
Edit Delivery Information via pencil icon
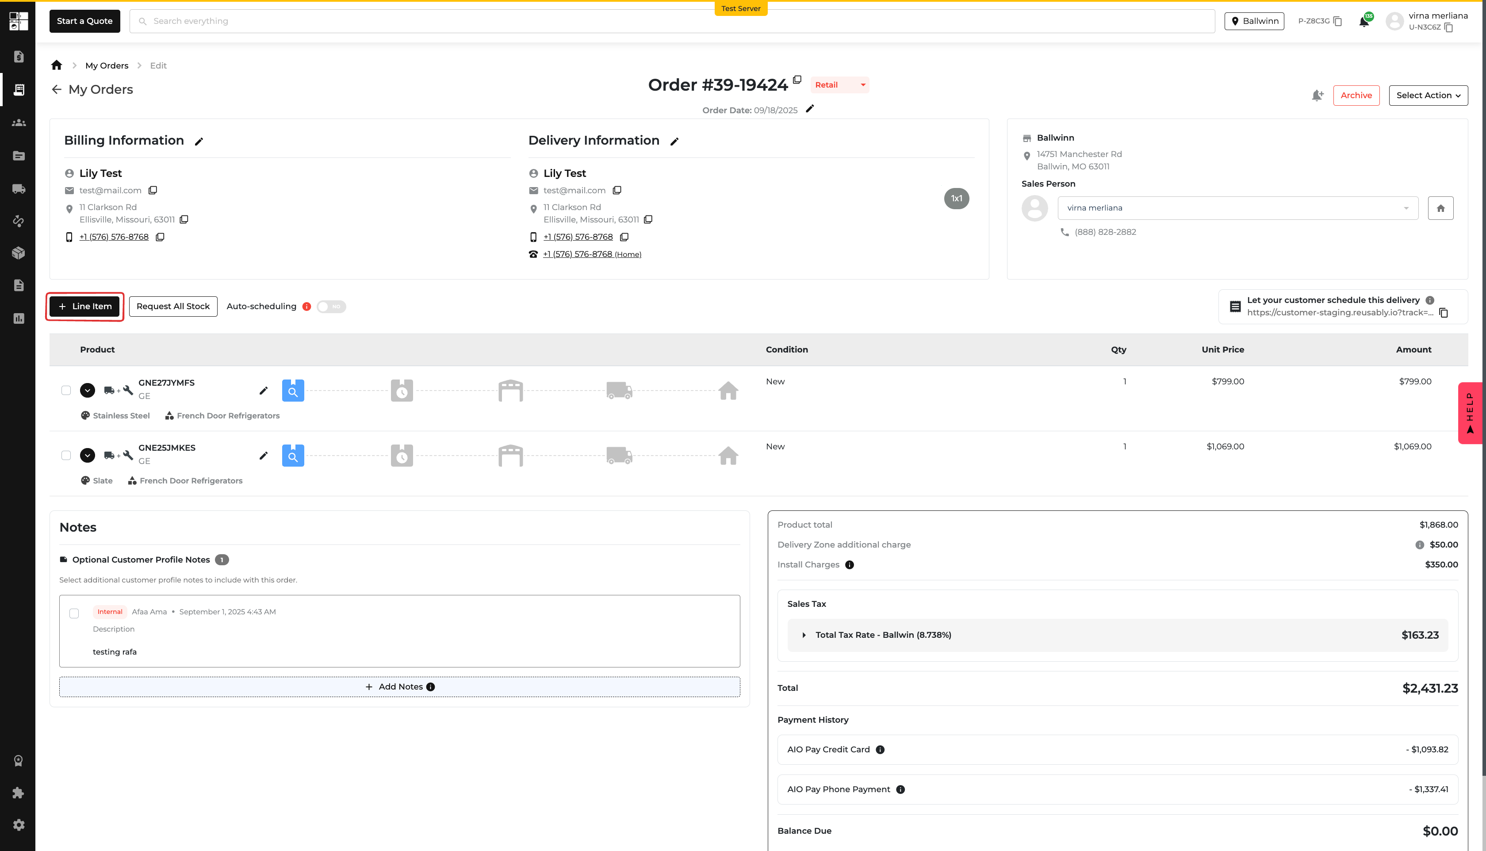pos(674,142)
